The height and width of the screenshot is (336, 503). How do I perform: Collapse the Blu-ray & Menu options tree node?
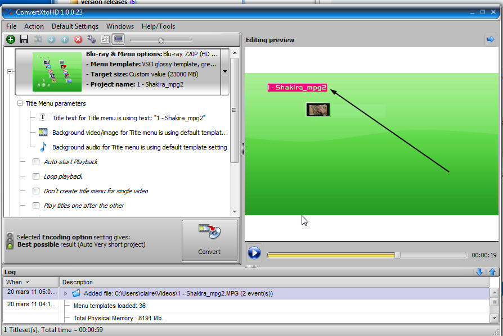(x=10, y=71)
